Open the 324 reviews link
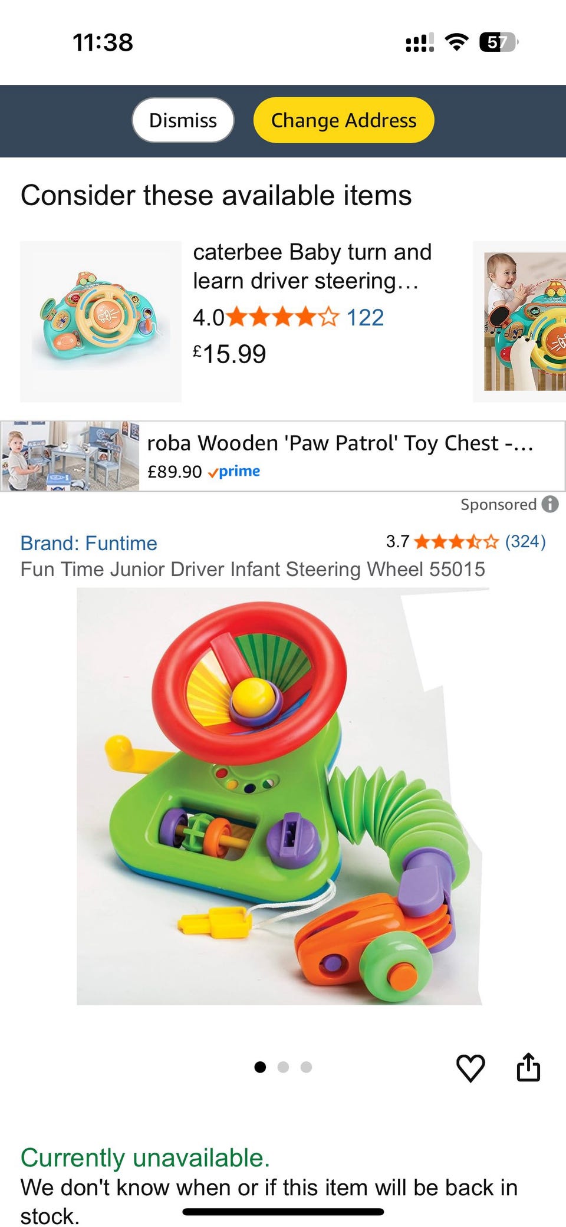This screenshot has height=1227, width=566. pos(525,541)
